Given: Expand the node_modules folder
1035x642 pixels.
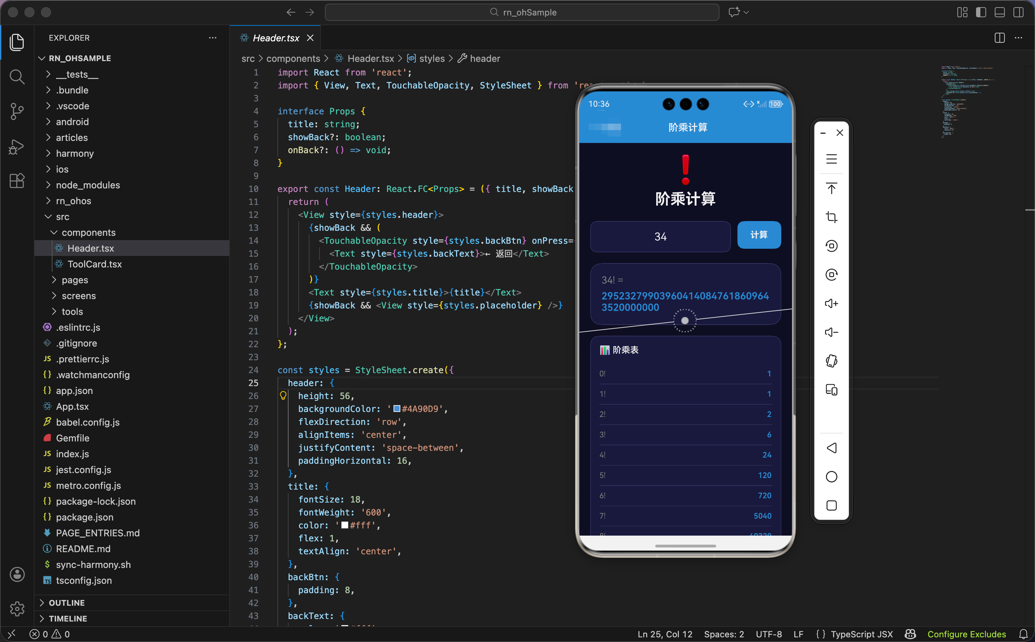Looking at the screenshot, I should [x=48, y=185].
